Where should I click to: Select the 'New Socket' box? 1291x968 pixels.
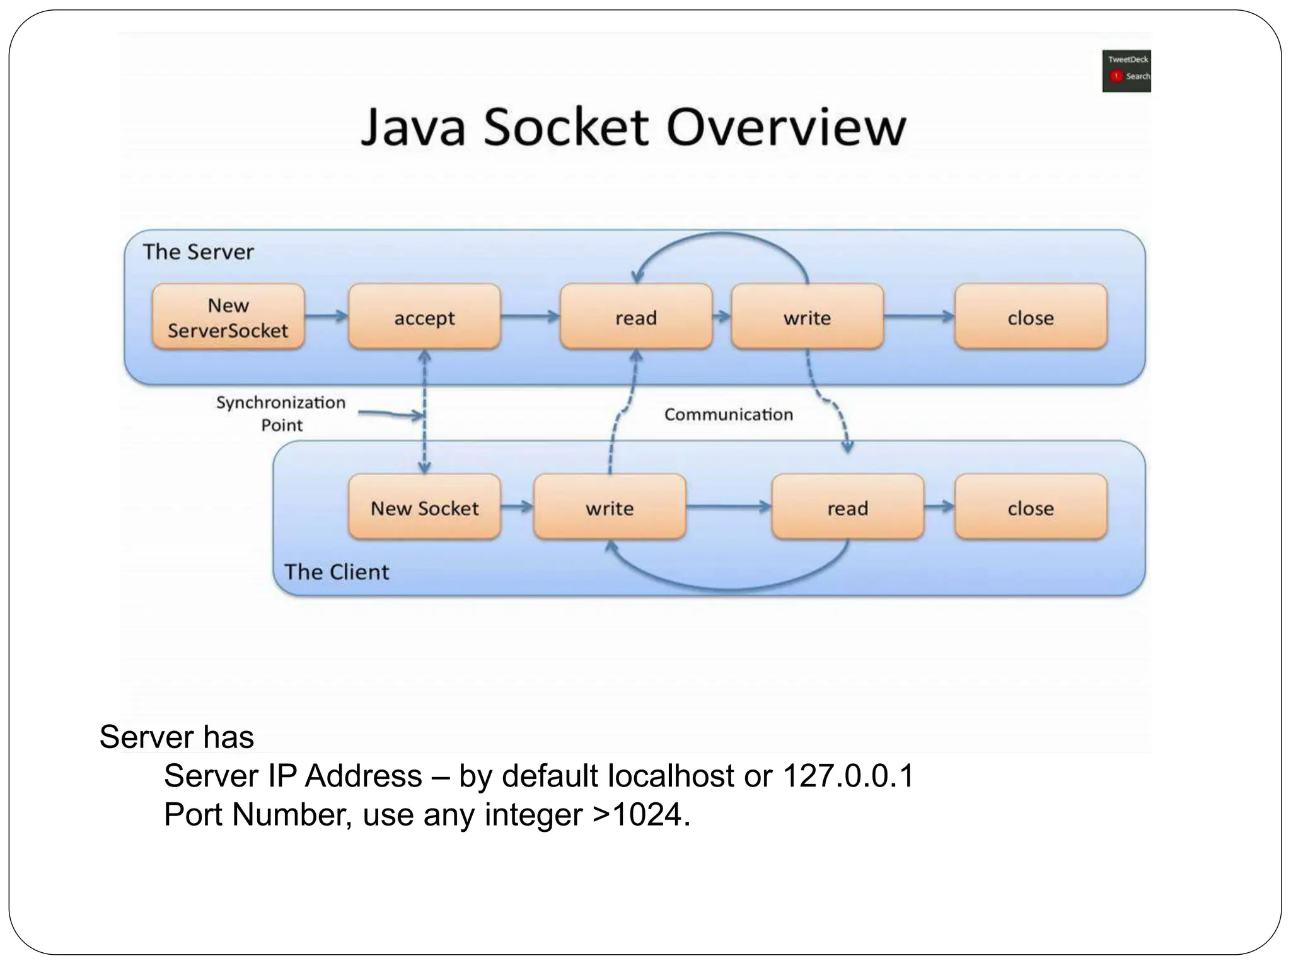(424, 507)
